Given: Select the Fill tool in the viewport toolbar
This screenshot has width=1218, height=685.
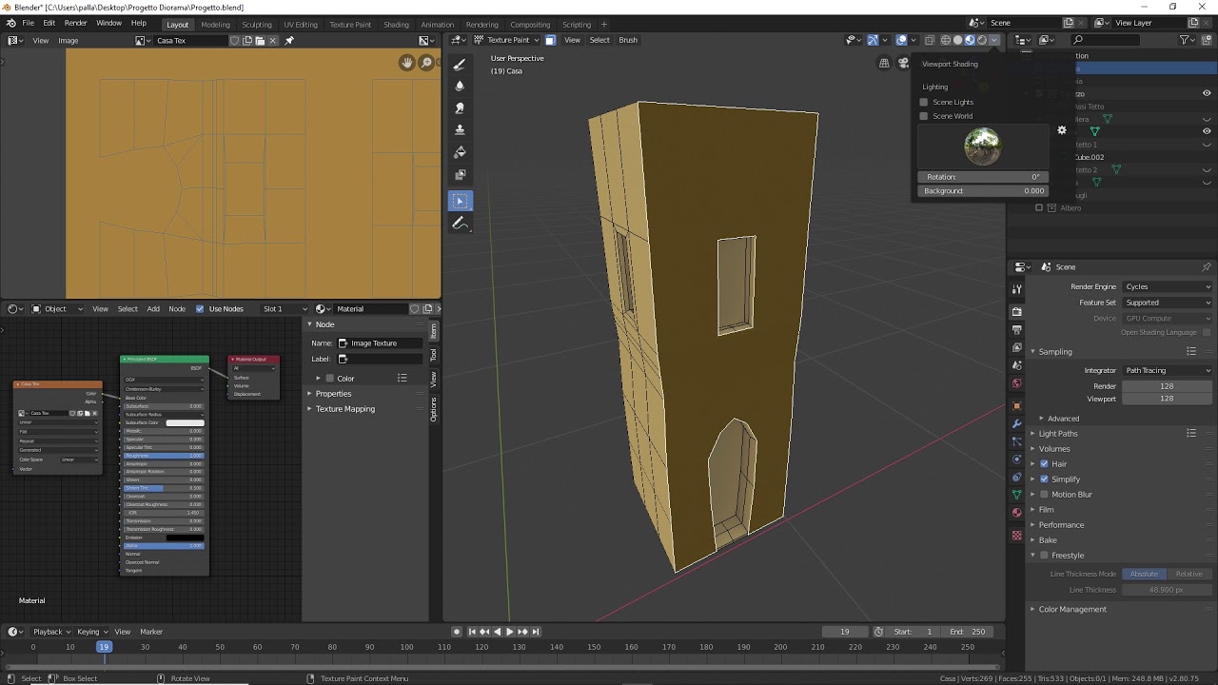Looking at the screenshot, I should pos(460,152).
